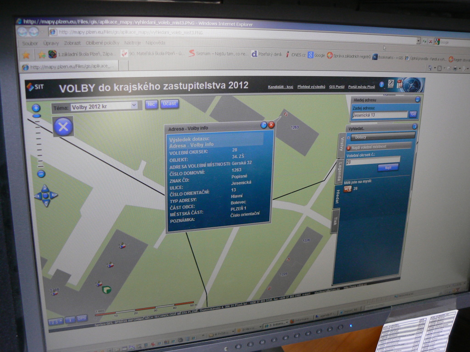
Task: Open the Úpravy menu
Action: coord(50,43)
